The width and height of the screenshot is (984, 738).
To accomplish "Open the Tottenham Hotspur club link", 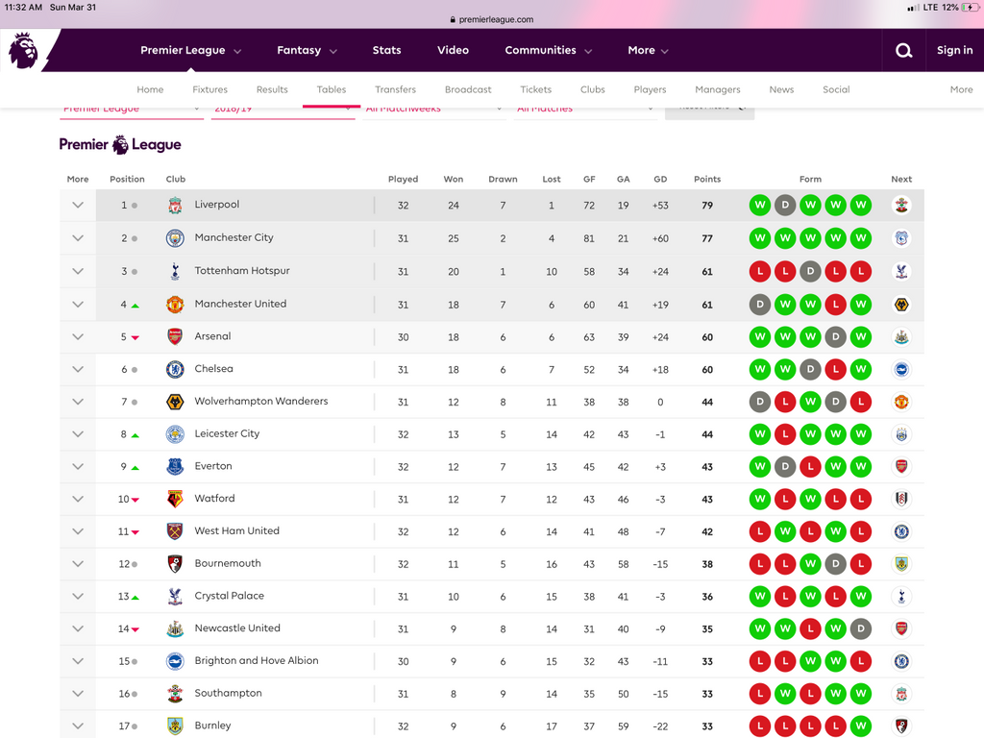I will 242,271.
